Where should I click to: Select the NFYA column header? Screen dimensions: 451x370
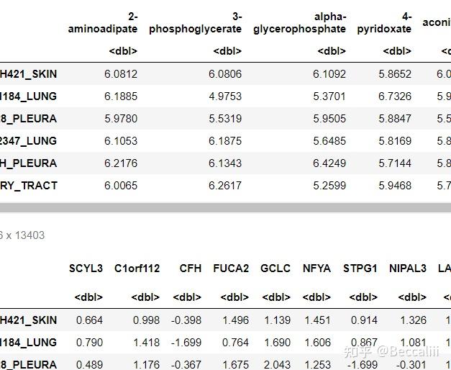(316, 269)
